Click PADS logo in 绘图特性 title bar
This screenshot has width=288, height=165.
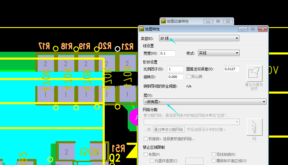click(142, 29)
